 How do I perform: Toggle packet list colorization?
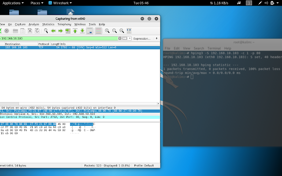98,31
